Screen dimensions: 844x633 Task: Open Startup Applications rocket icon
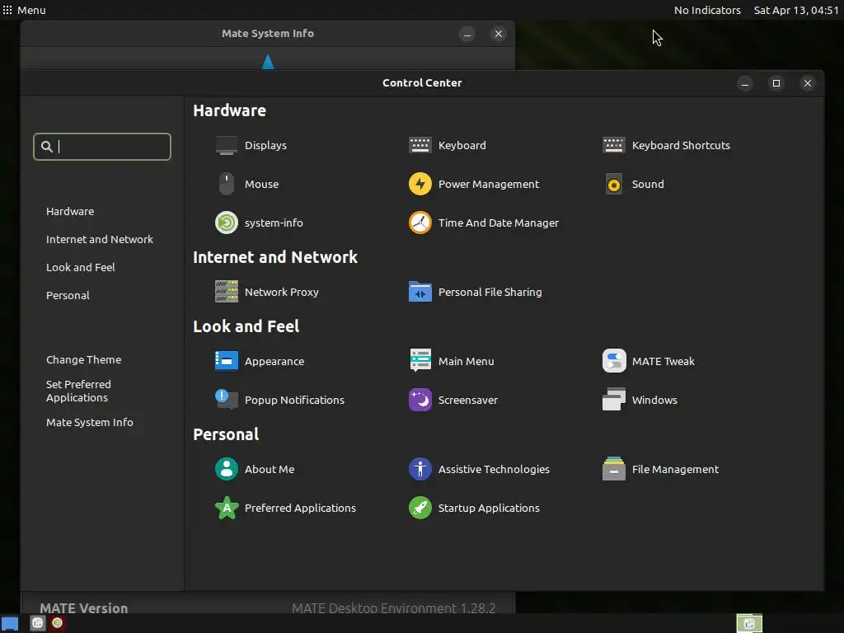pyautogui.click(x=420, y=508)
